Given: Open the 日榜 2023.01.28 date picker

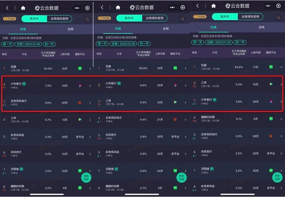Looking at the screenshot, I should click(28, 44).
